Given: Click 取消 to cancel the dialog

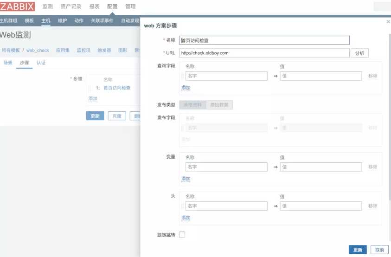Looking at the screenshot, I should coord(379,250).
